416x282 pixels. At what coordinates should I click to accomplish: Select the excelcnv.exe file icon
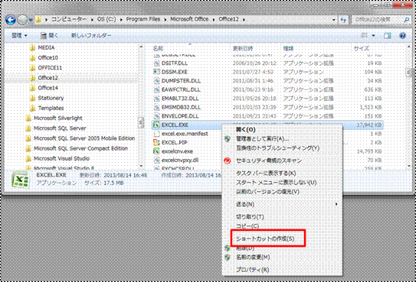pos(156,151)
